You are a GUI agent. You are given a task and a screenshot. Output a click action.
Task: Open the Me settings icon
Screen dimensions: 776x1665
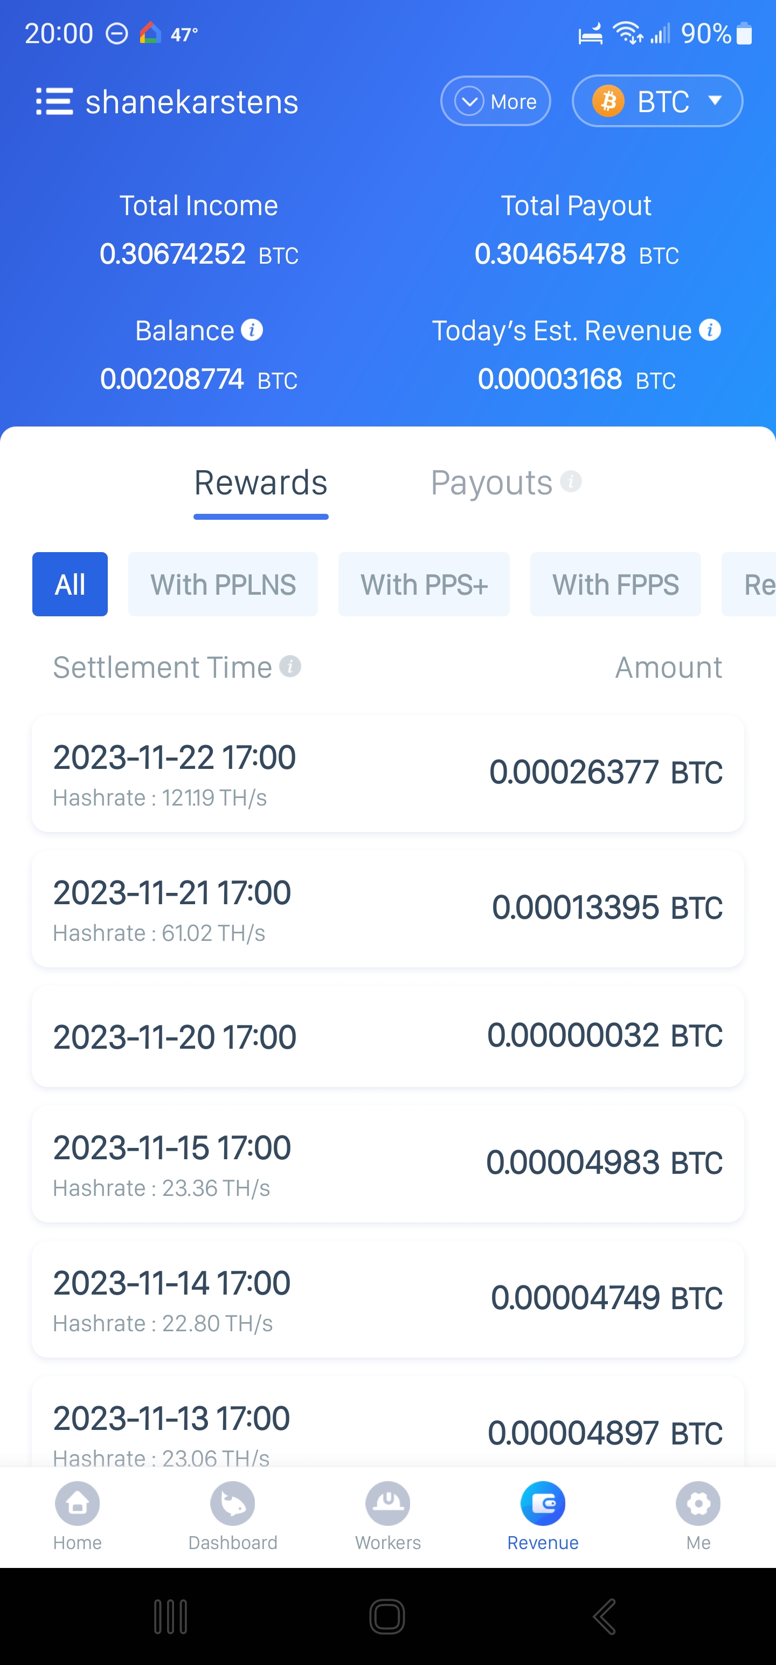pyautogui.click(x=698, y=1503)
